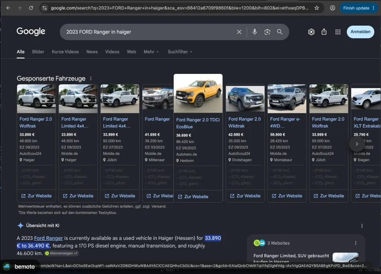
Task: Go forward with the browser forward arrow
Action: pyautogui.click(x=19, y=8)
